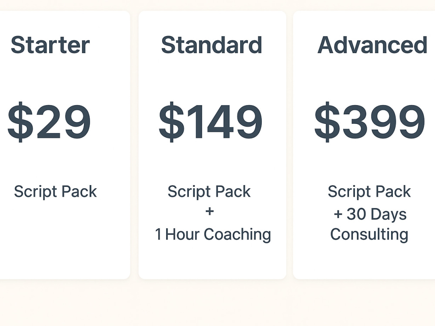The width and height of the screenshot is (435, 326).
Task: Click the dollar sign of the $399 price
Action: point(327,122)
